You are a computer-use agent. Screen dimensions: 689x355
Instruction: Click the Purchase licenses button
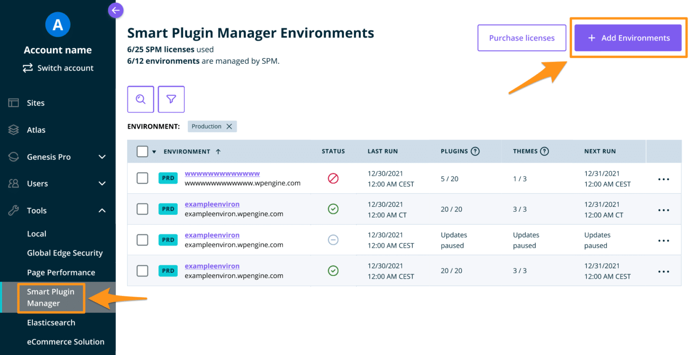tap(521, 38)
